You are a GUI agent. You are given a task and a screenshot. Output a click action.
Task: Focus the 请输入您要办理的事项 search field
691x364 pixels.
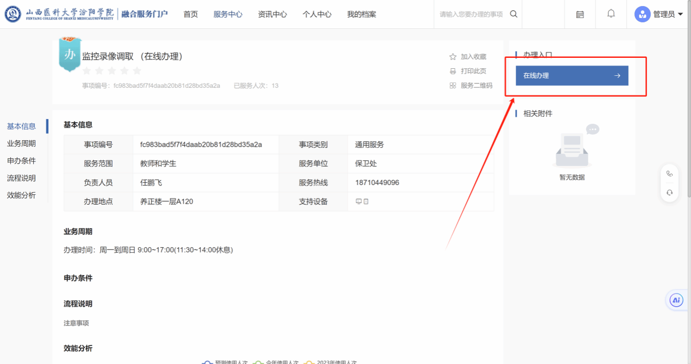(x=471, y=14)
